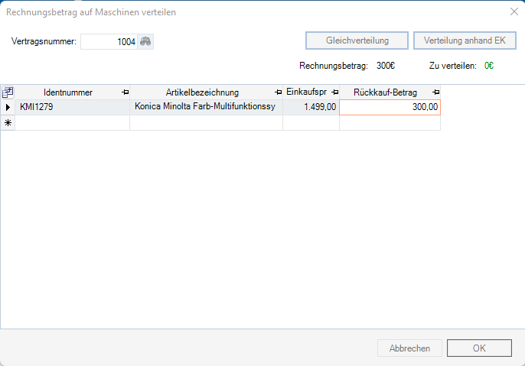
Task: Pin the Einkaufspreis column
Action: 334,92
